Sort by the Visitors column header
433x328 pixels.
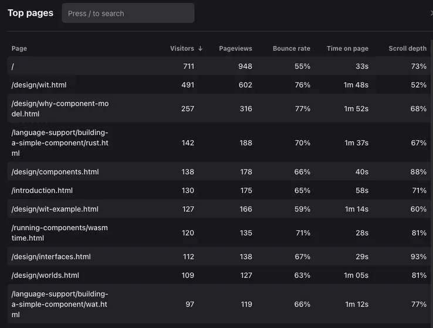182,49
